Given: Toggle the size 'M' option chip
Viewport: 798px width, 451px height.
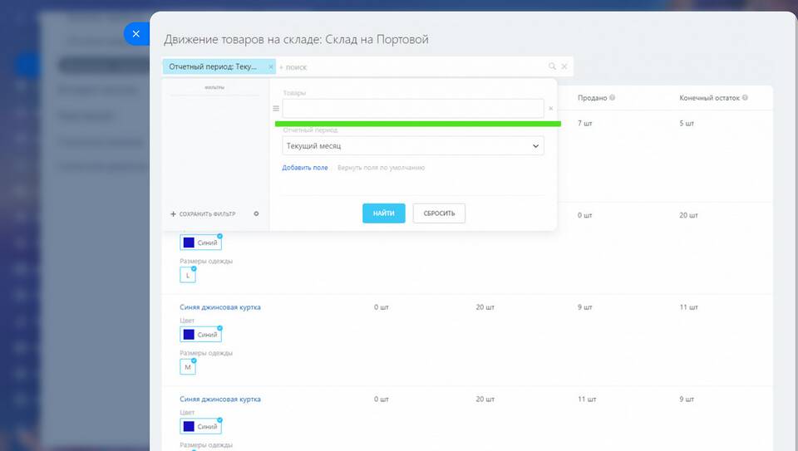Looking at the screenshot, I should [x=188, y=367].
